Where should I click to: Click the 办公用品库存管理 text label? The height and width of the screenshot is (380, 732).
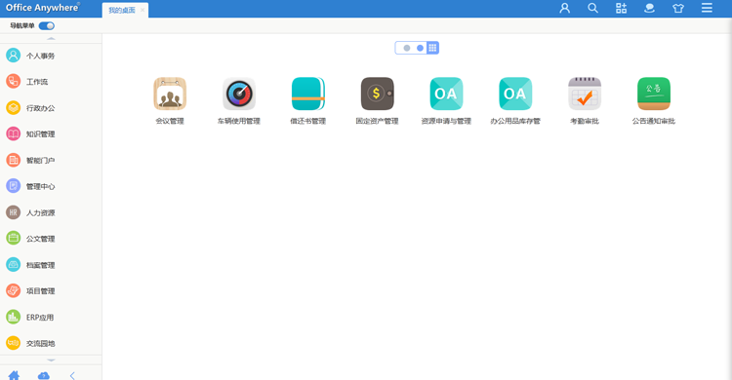515,121
